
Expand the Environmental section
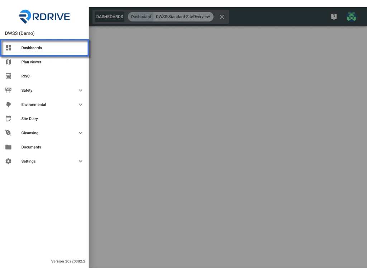pos(80,104)
